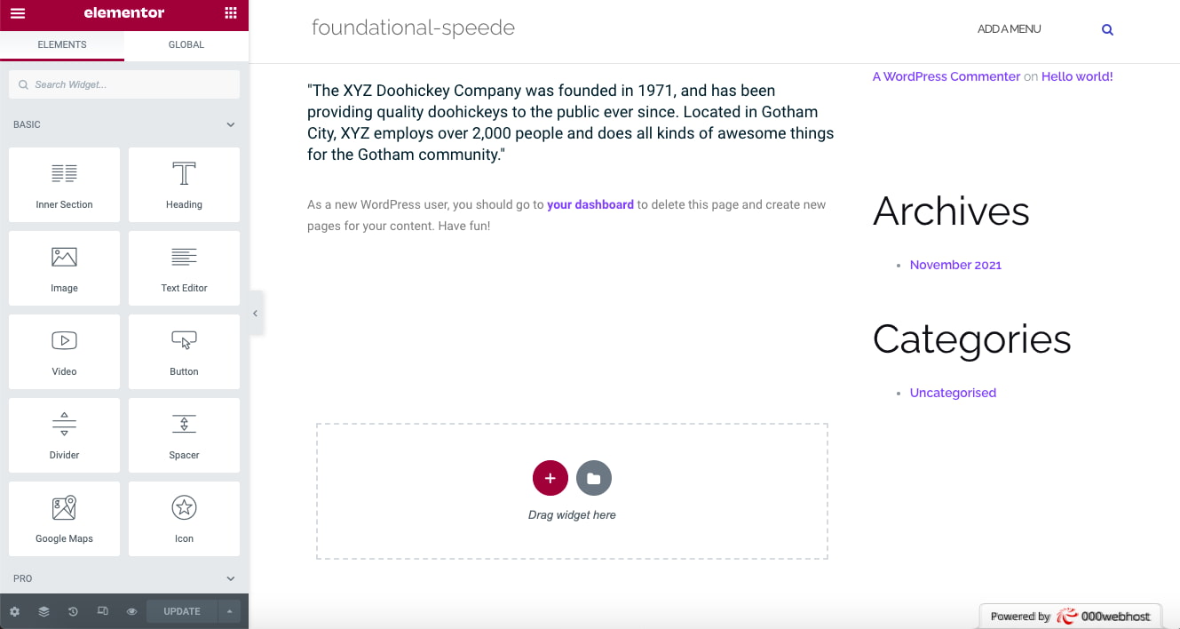1180x629 pixels.
Task: Open the Elementor hamburger menu
Action: click(x=18, y=13)
